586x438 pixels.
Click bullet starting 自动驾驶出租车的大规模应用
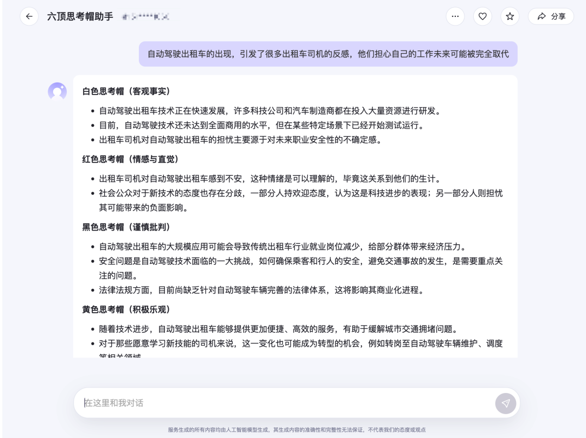click(284, 247)
